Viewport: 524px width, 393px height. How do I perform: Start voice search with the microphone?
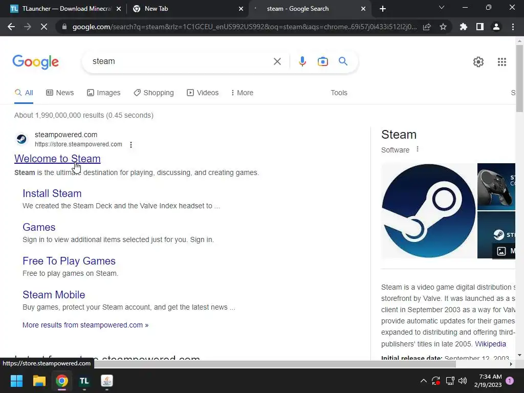pos(302,61)
